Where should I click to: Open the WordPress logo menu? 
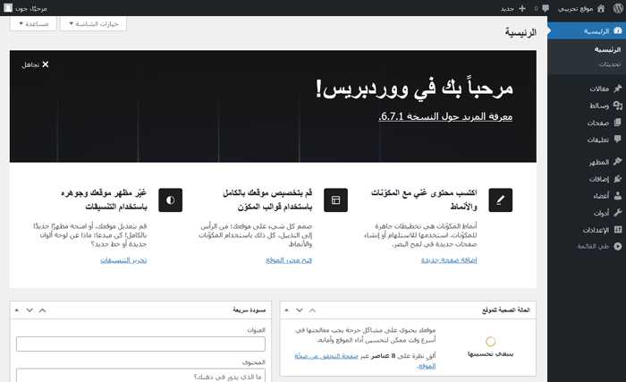pyautogui.click(x=618, y=8)
